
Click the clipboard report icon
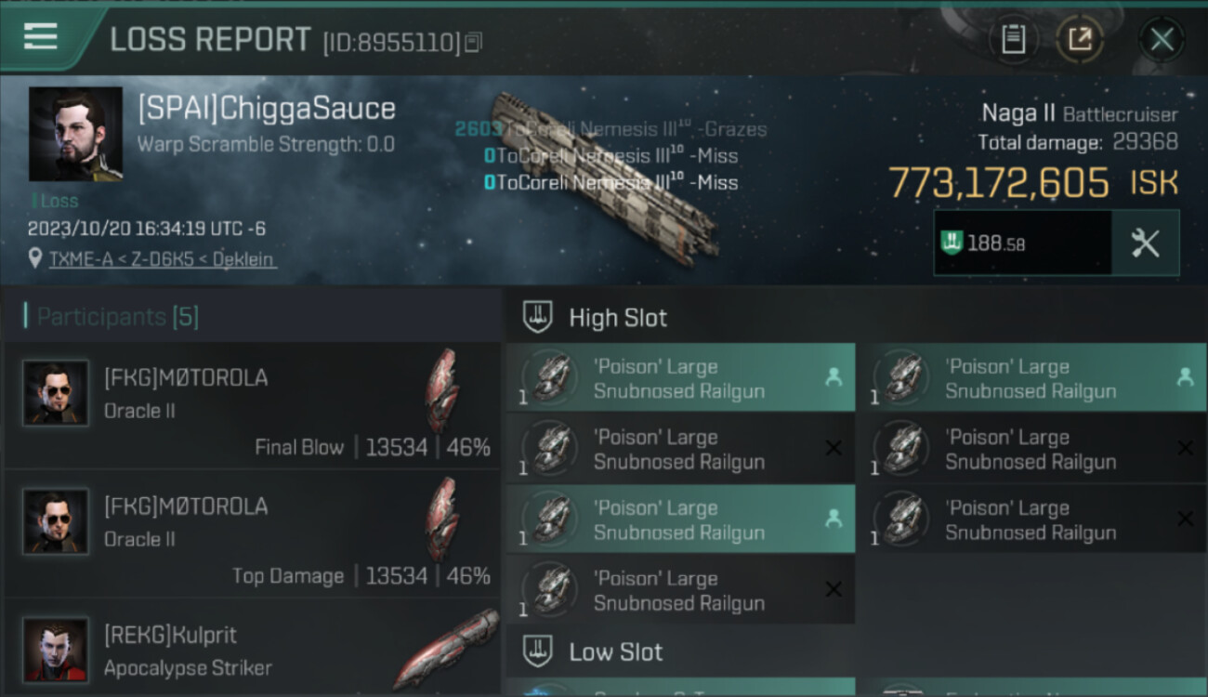point(1013,39)
